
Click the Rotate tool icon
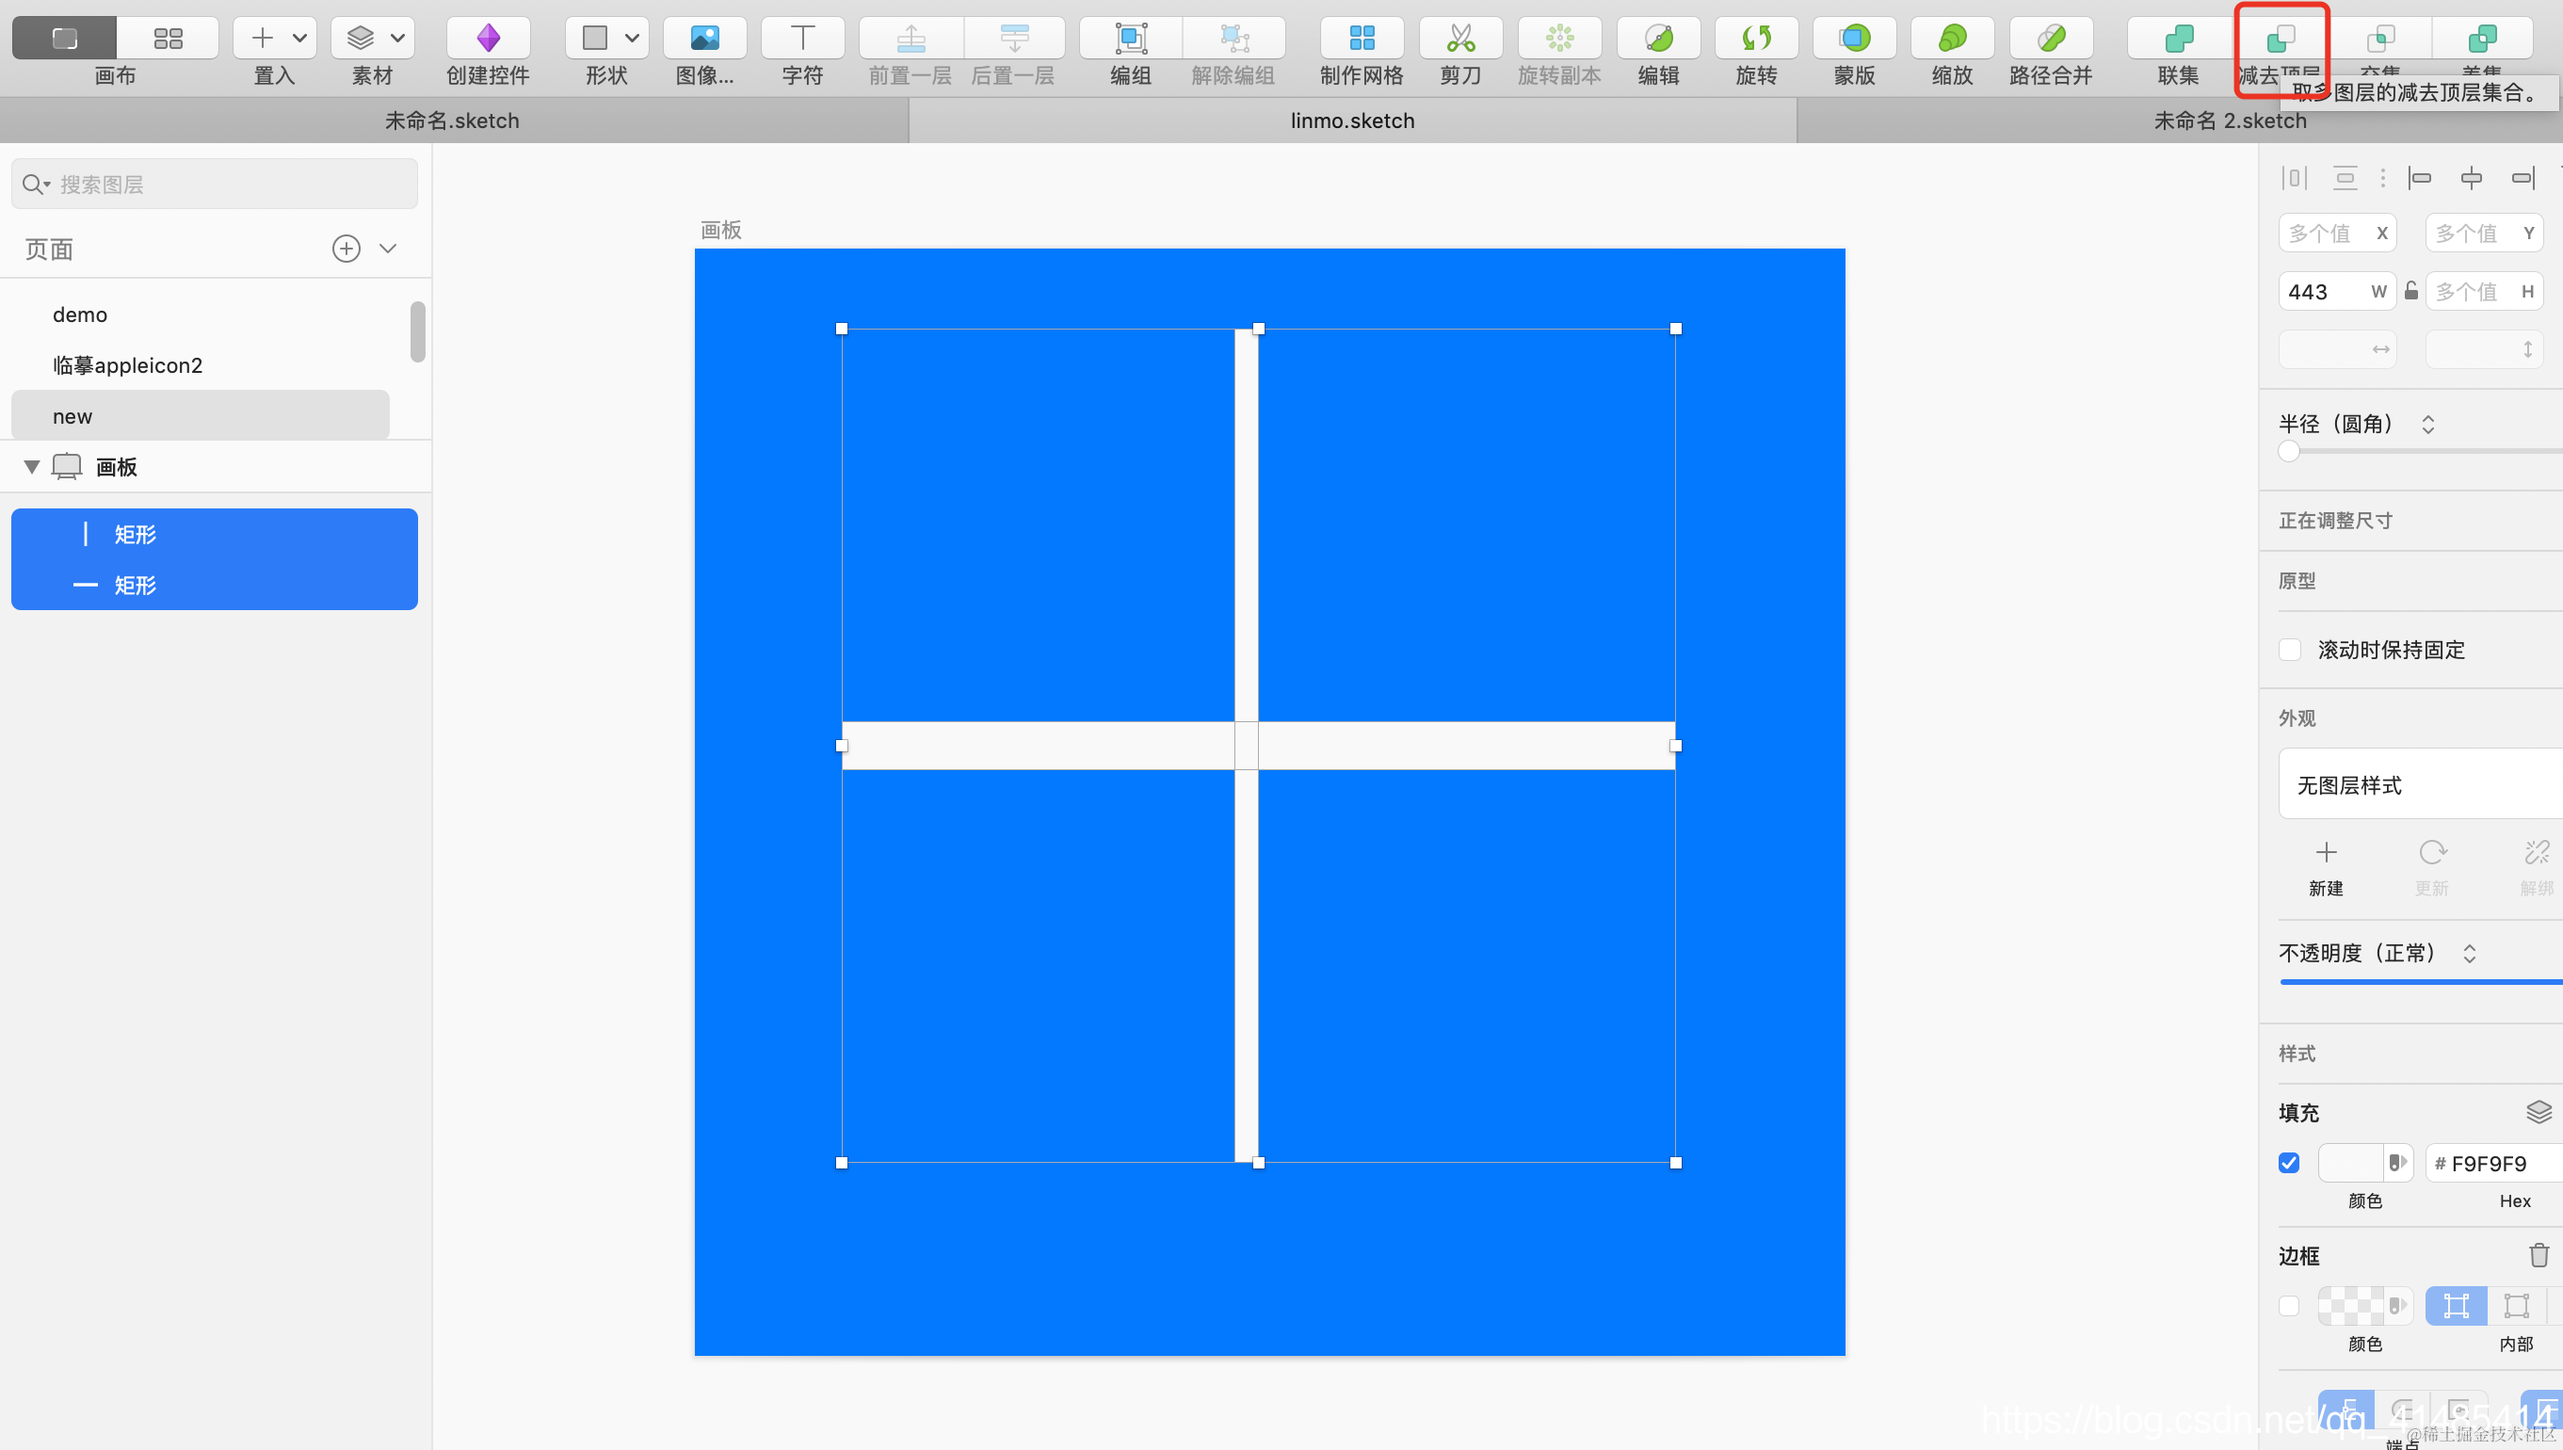pyautogui.click(x=1755, y=39)
